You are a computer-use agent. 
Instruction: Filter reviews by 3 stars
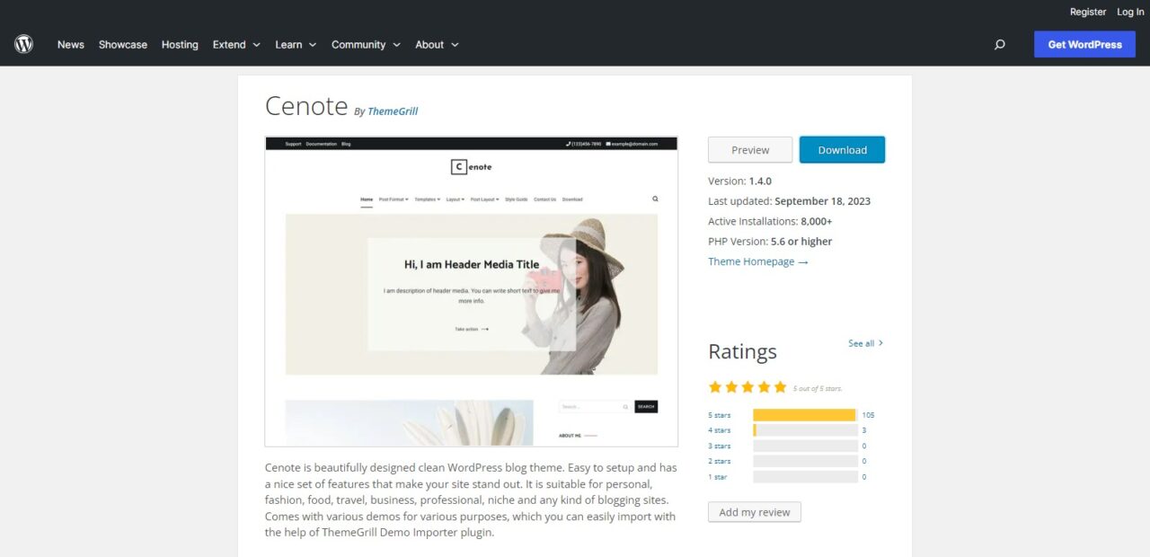point(720,446)
